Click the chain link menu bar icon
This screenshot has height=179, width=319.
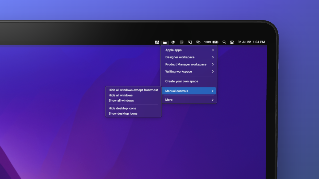[198, 42]
